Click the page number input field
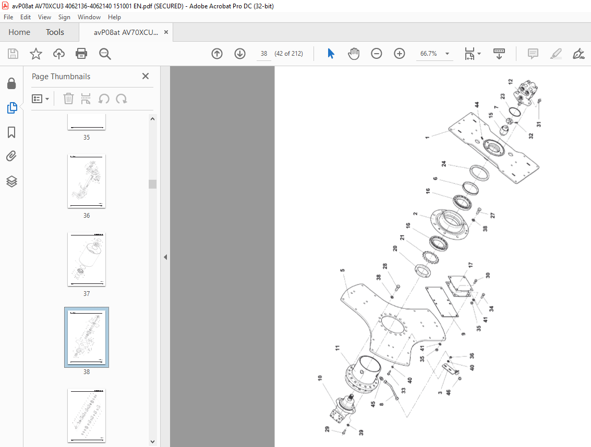The image size is (591, 447). [264, 54]
